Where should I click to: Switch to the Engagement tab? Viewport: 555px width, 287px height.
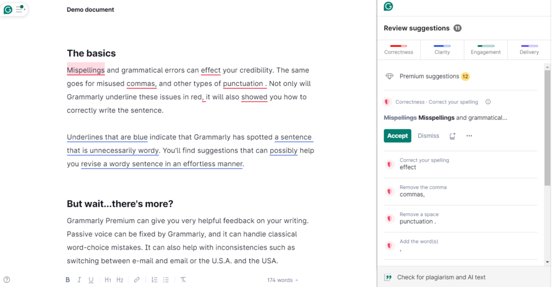(x=486, y=49)
